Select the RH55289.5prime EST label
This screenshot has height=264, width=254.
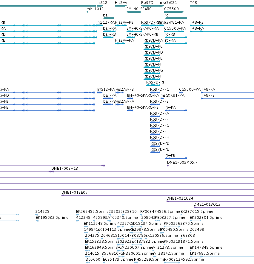coord(149,260)
